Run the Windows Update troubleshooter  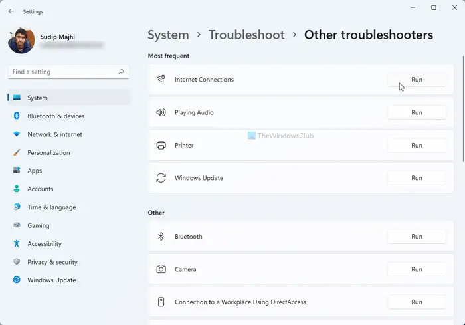[x=417, y=178]
